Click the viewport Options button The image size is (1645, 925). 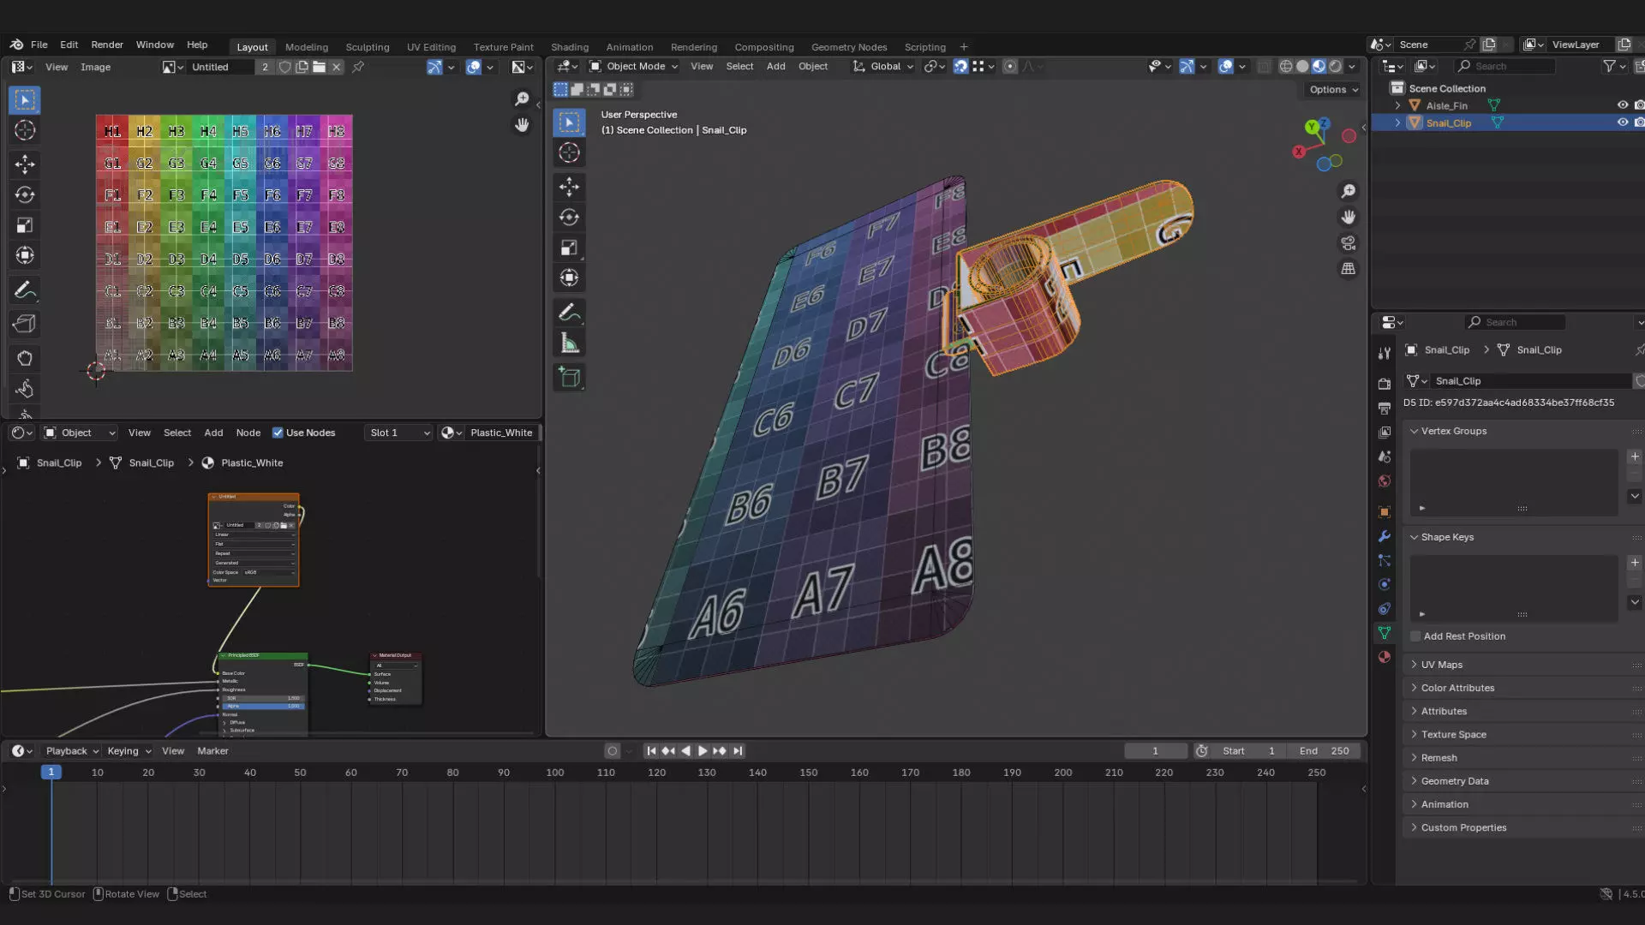(x=1333, y=89)
